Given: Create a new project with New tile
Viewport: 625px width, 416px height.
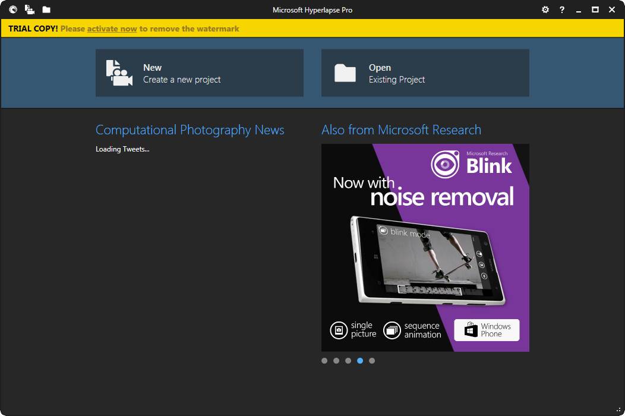Looking at the screenshot, I should pyautogui.click(x=199, y=73).
